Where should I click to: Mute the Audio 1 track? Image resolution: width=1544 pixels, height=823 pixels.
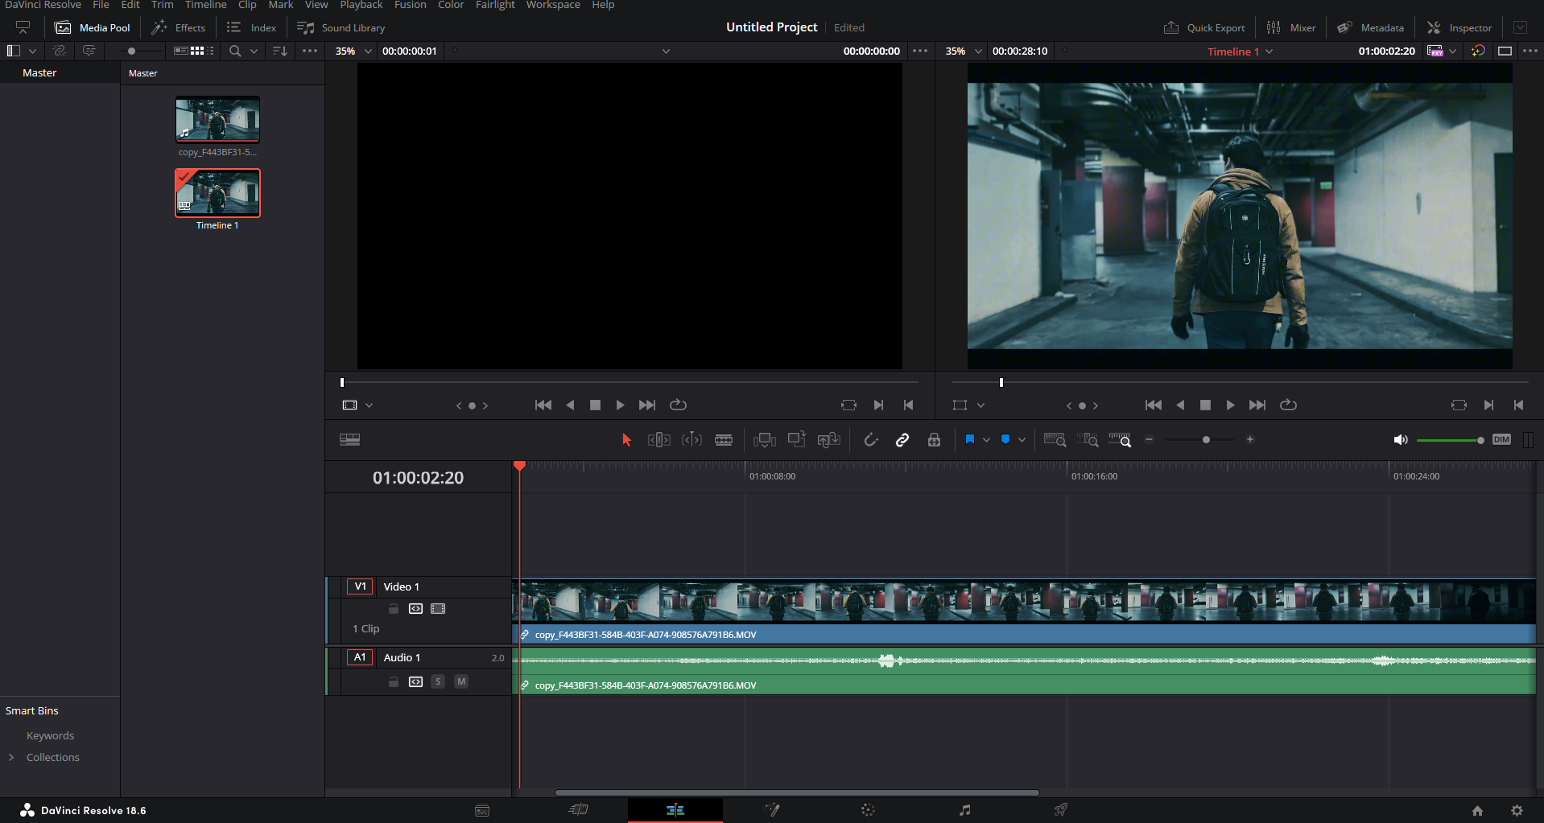click(461, 681)
